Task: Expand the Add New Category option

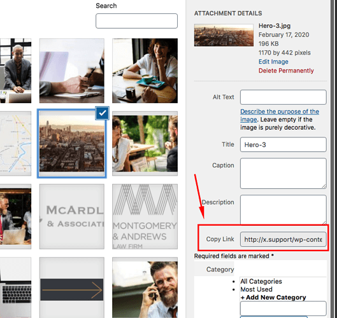Action: (x=273, y=298)
